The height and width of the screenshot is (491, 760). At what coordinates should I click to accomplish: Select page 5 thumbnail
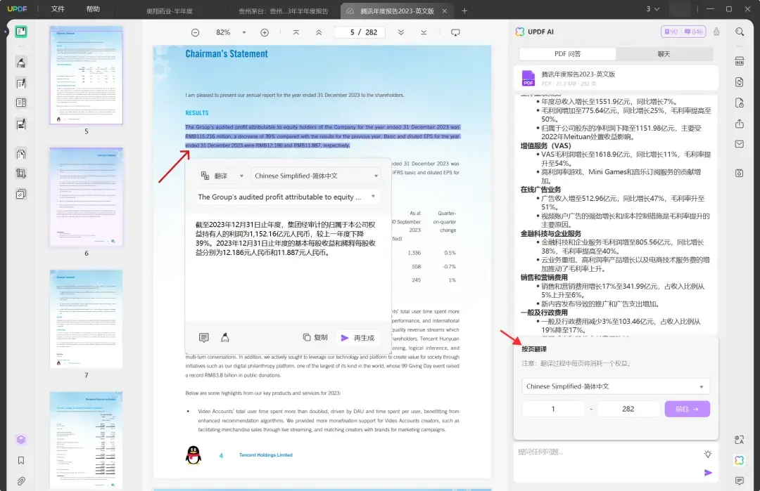pos(87,75)
